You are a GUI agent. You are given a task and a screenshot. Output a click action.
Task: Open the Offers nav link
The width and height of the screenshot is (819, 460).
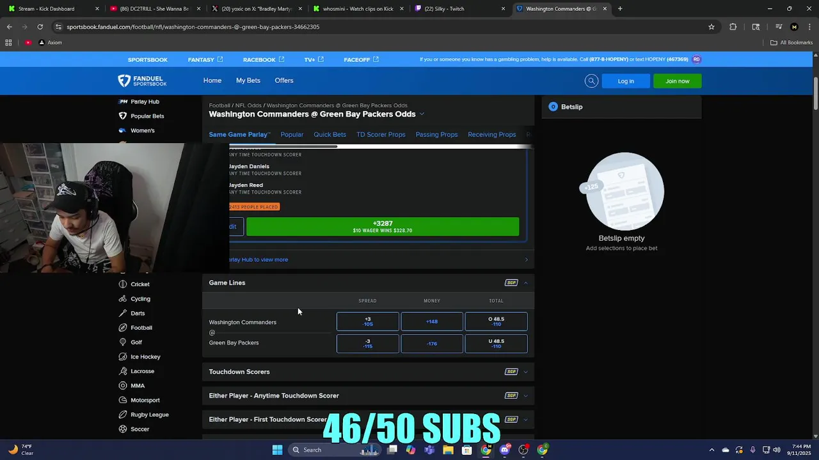coord(284,80)
